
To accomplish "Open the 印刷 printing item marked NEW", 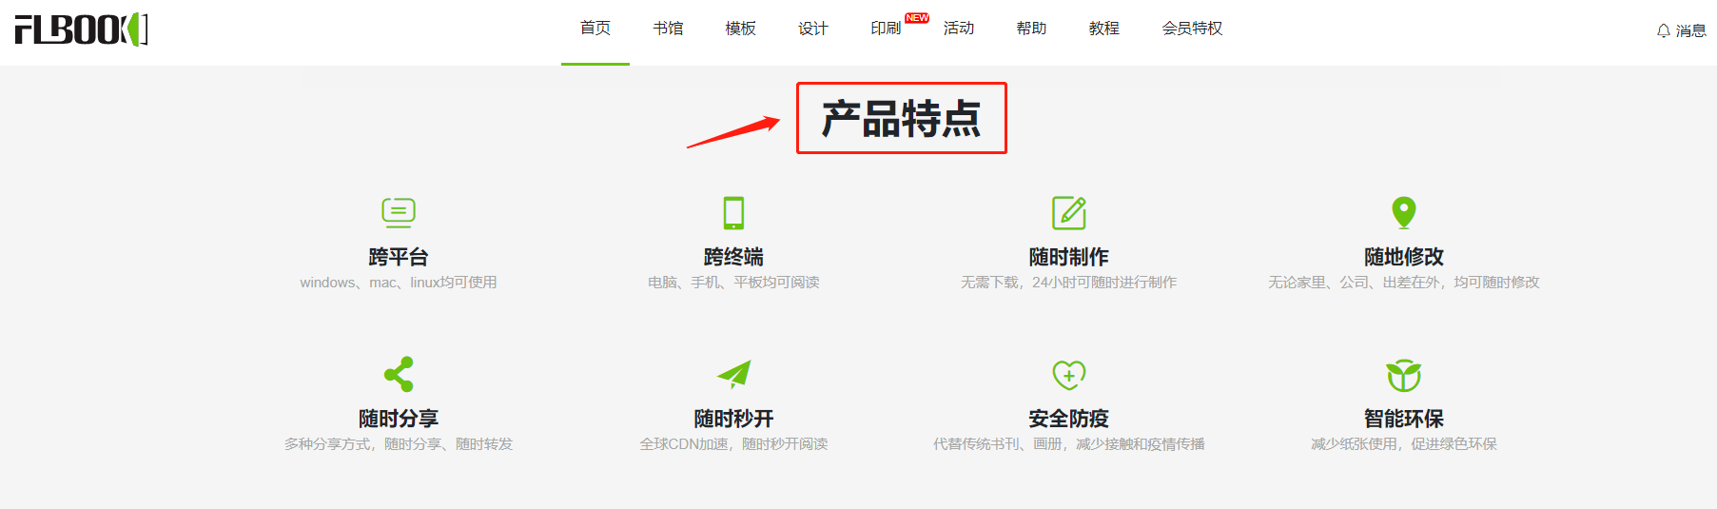I will (886, 29).
